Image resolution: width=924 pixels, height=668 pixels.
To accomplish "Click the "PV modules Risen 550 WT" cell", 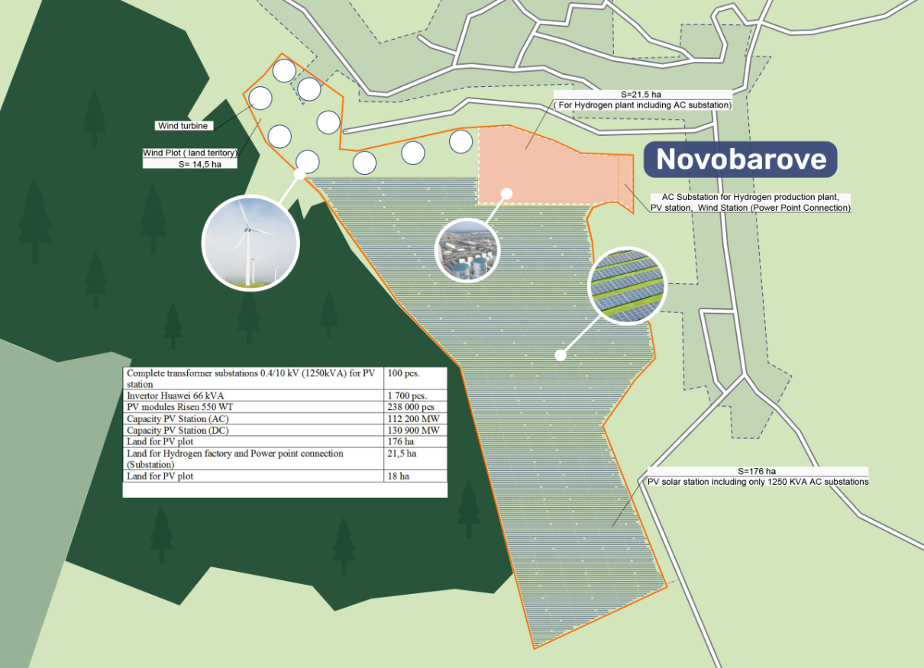I will pyautogui.click(x=254, y=407).
